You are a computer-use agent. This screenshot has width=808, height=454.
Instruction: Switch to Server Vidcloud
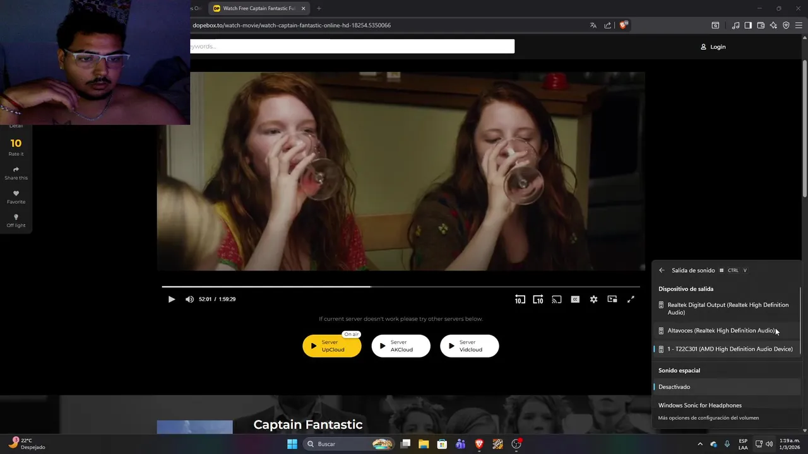(470, 346)
